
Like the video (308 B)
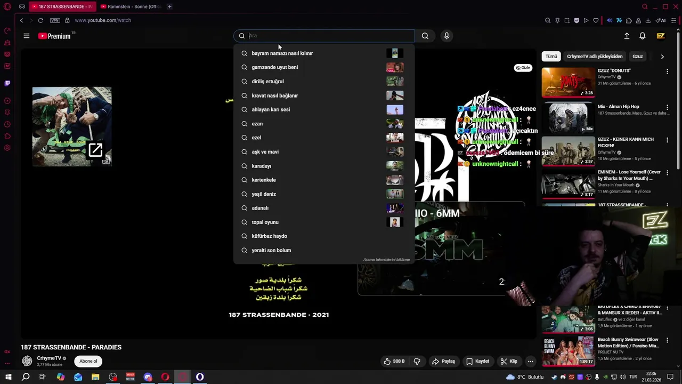[394, 361]
